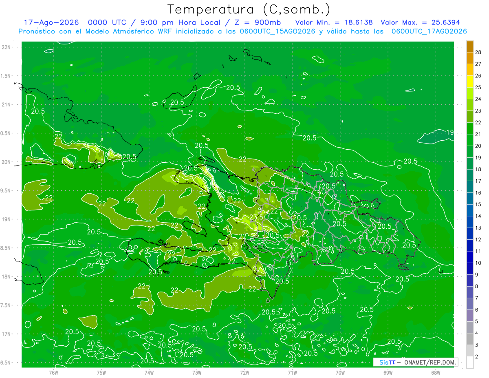Click the '0.5N' latitude axis label
The height and width of the screenshot is (378, 489).
(6, 133)
